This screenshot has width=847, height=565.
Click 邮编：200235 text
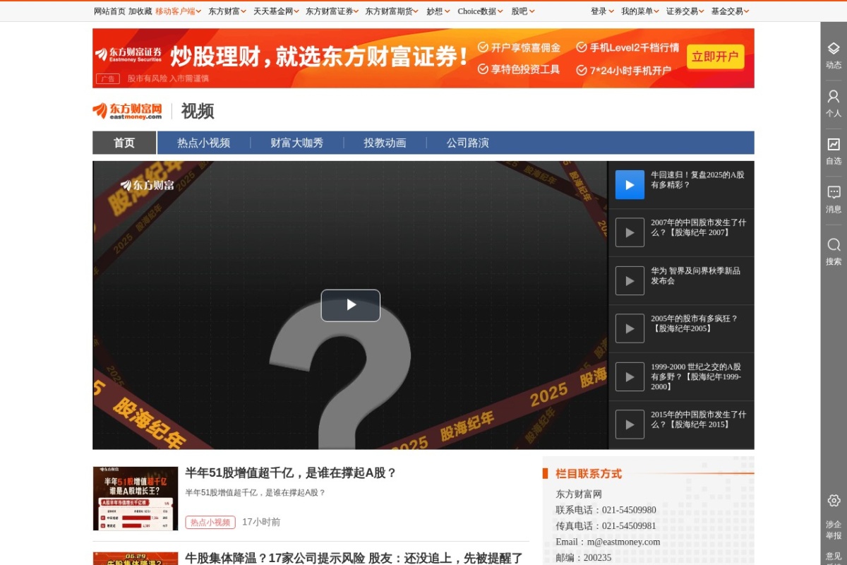(584, 558)
